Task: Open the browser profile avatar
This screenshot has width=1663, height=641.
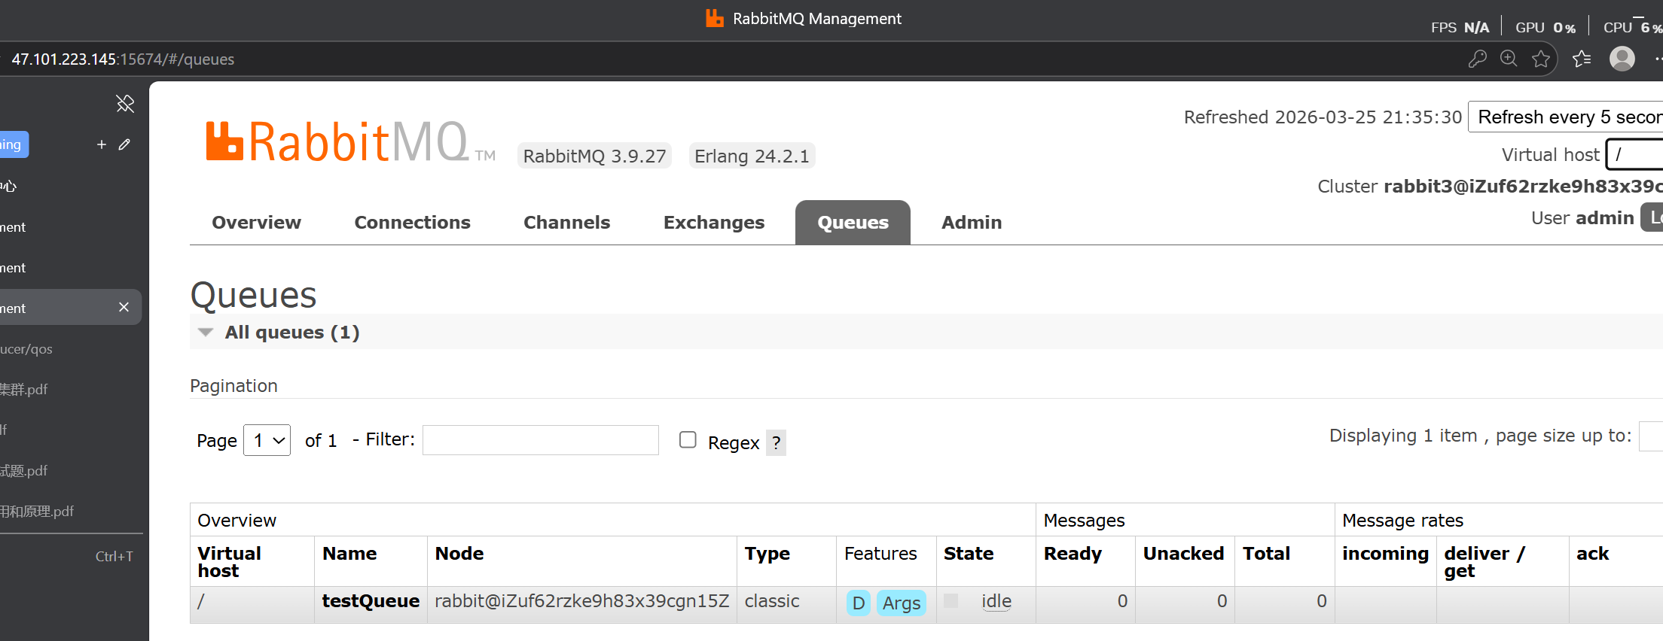Action: tap(1622, 59)
